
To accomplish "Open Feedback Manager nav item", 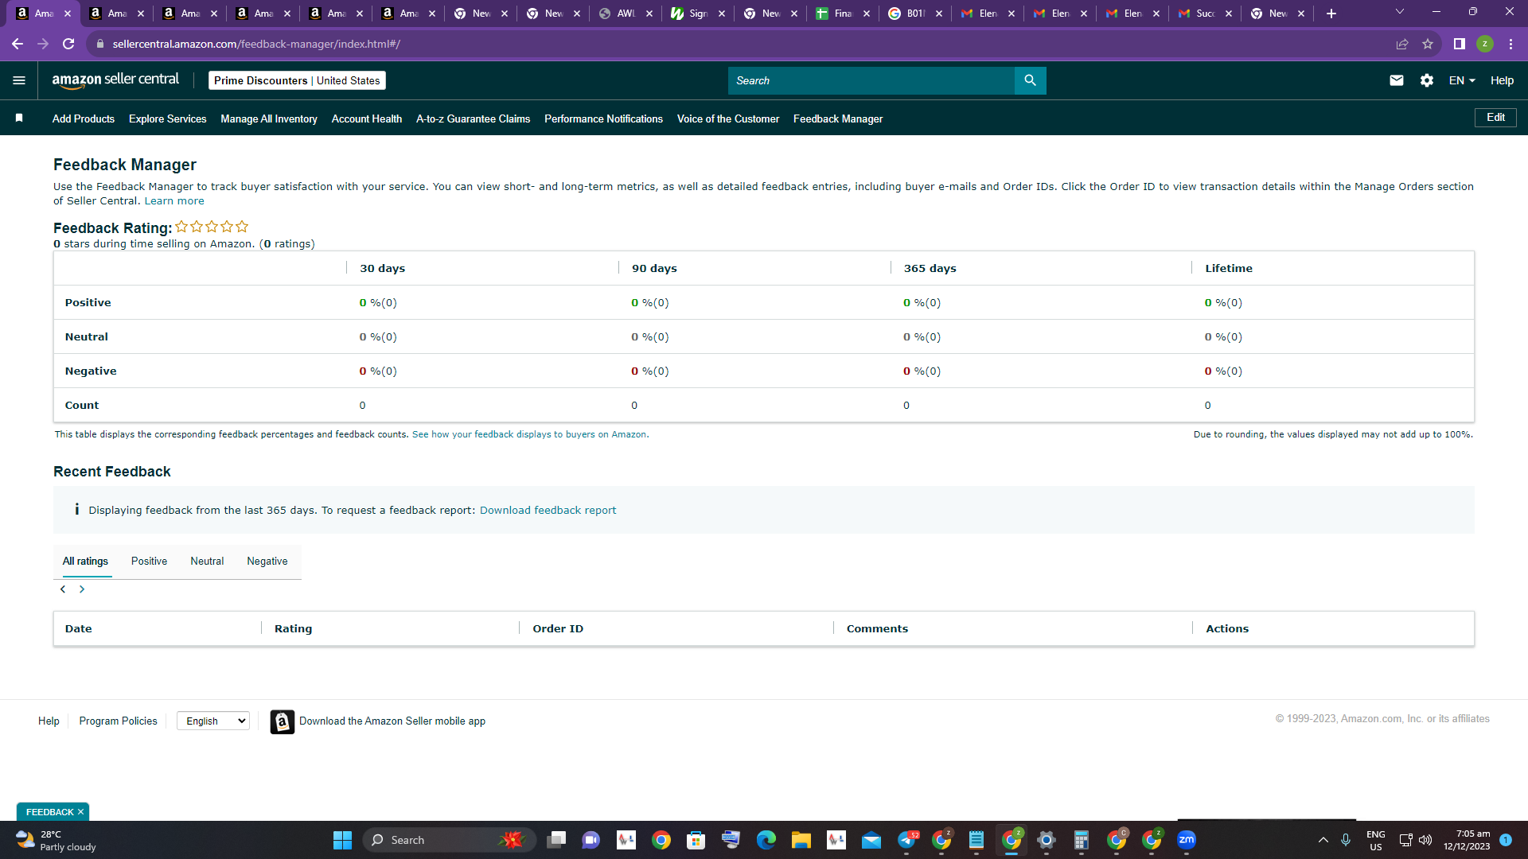I will point(838,119).
